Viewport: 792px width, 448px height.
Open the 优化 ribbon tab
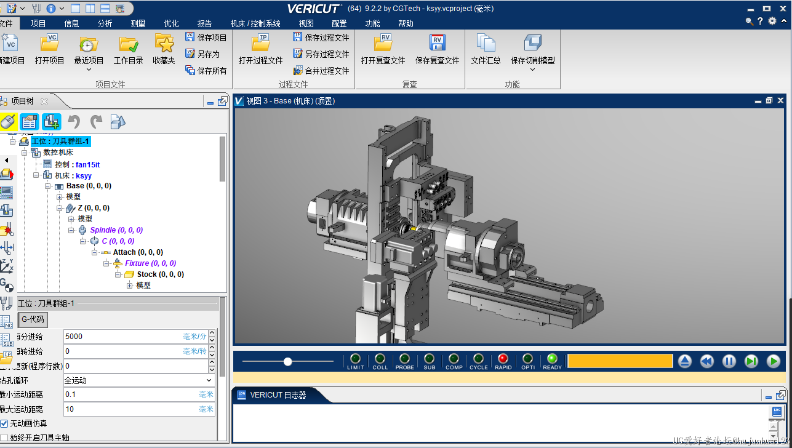point(171,23)
